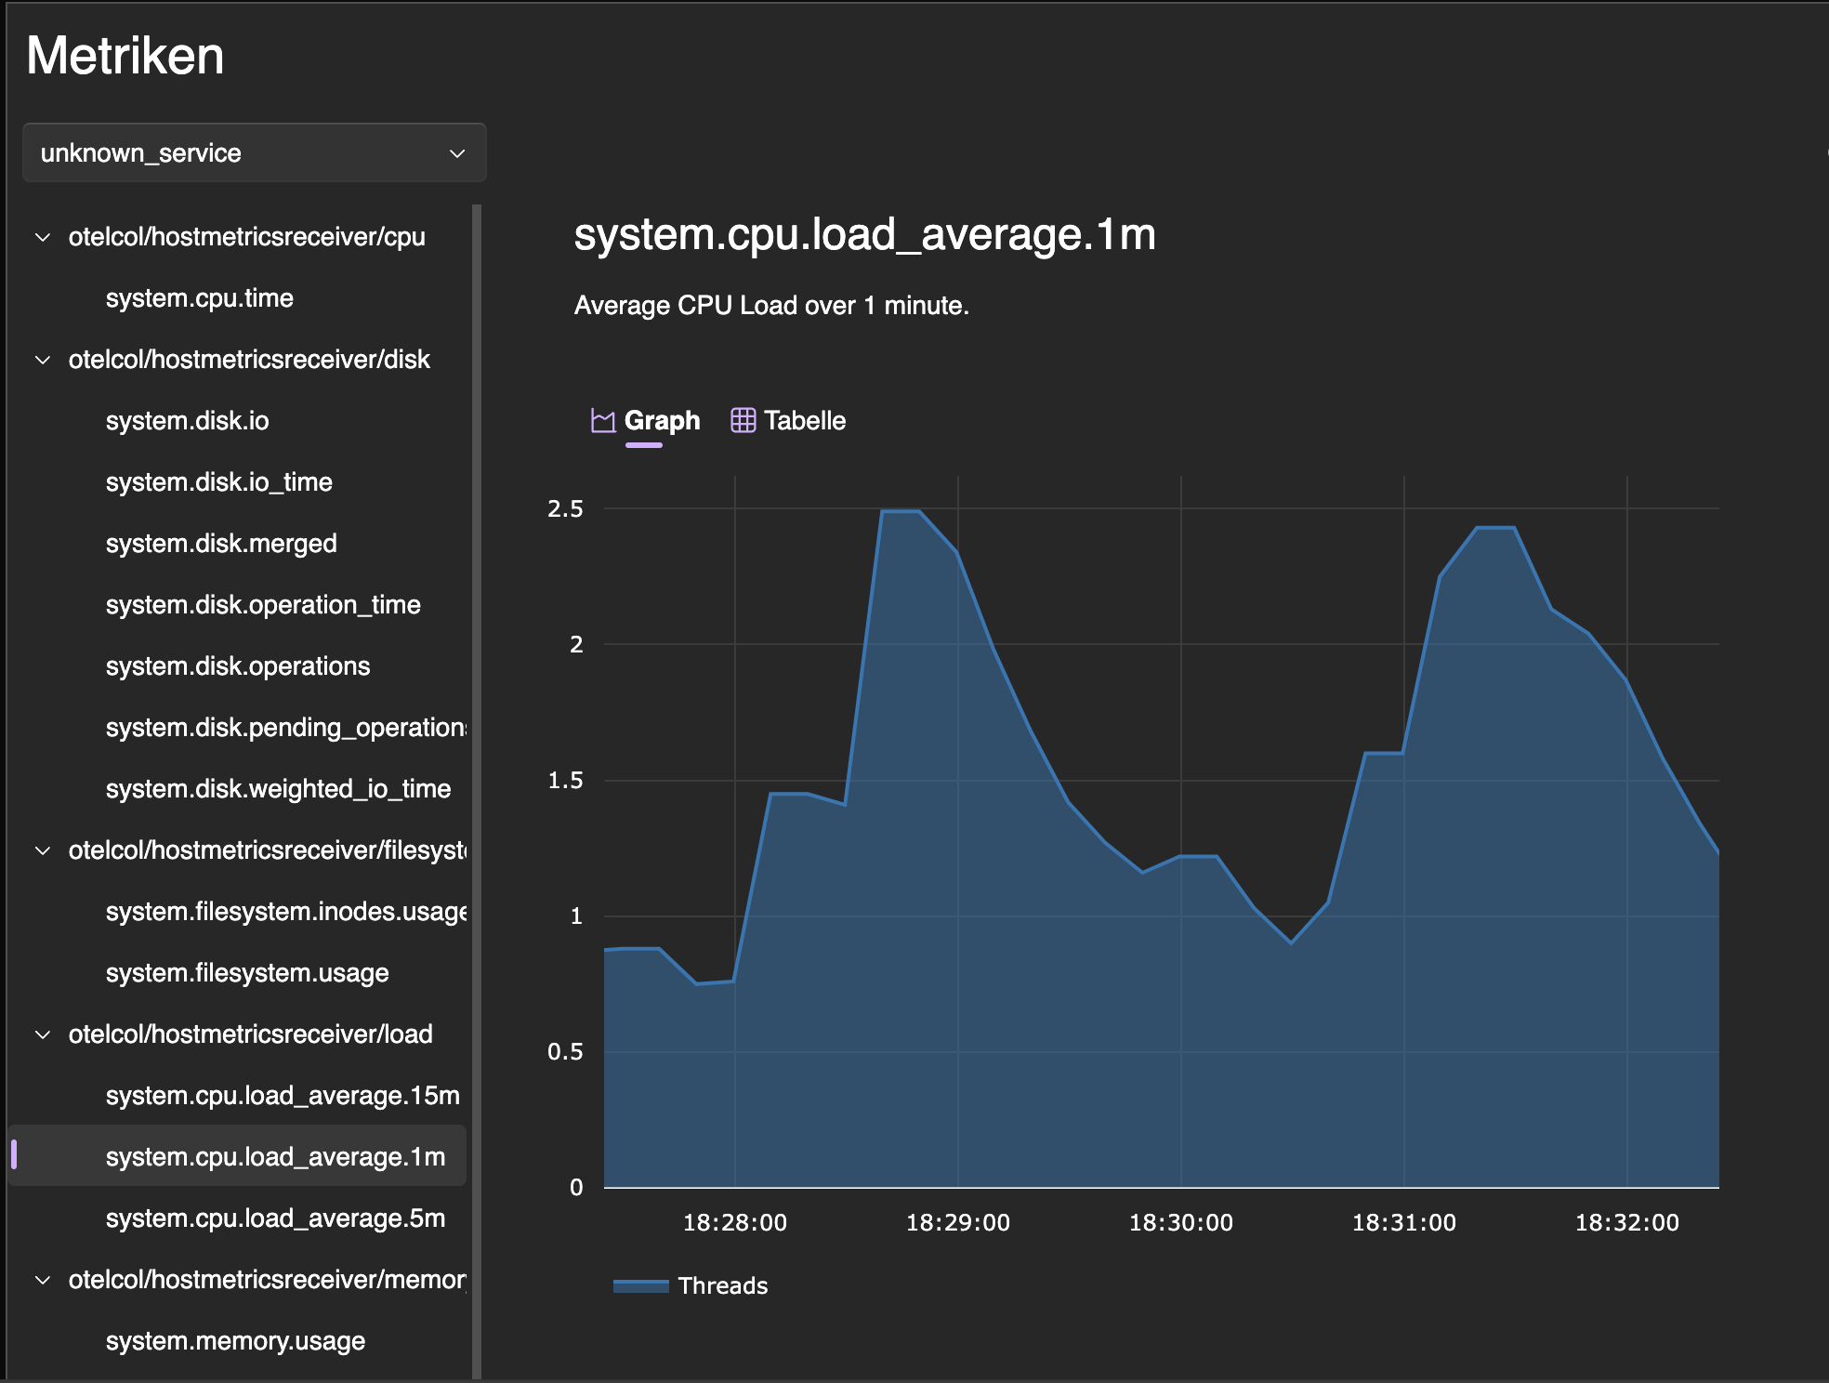Image resolution: width=1829 pixels, height=1383 pixels.
Task: Click the Graph chart icon
Action: coord(603,421)
